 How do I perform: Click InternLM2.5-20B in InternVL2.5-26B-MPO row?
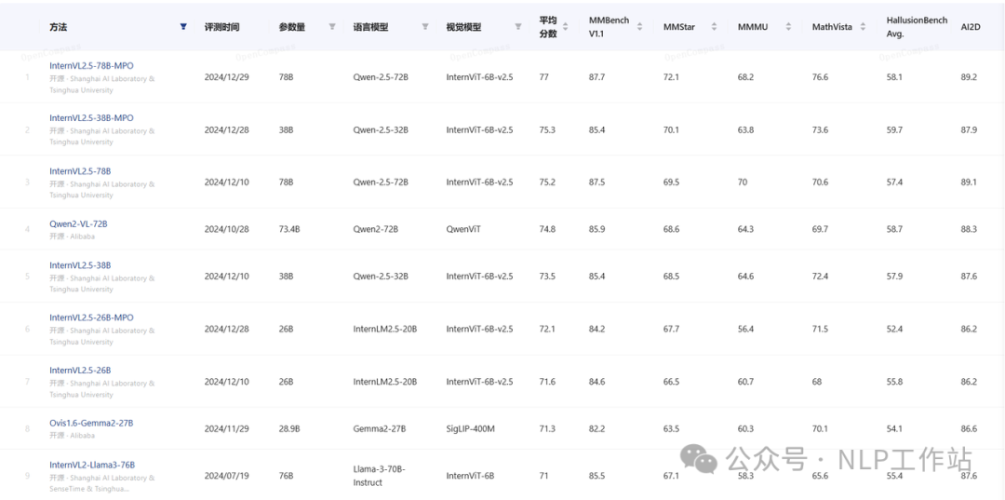(385, 329)
